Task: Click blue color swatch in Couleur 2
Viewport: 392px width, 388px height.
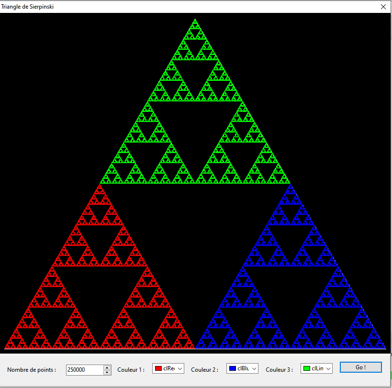Action: 232,368
